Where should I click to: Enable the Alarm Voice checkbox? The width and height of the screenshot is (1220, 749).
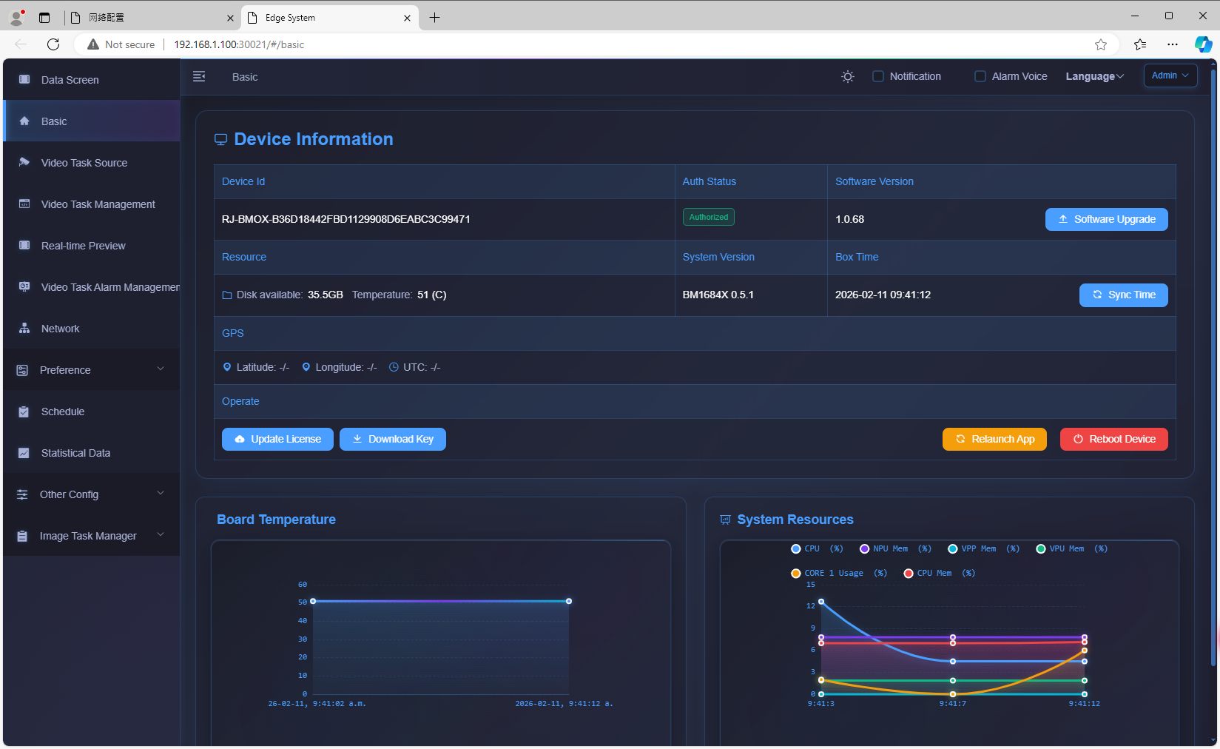click(x=980, y=76)
